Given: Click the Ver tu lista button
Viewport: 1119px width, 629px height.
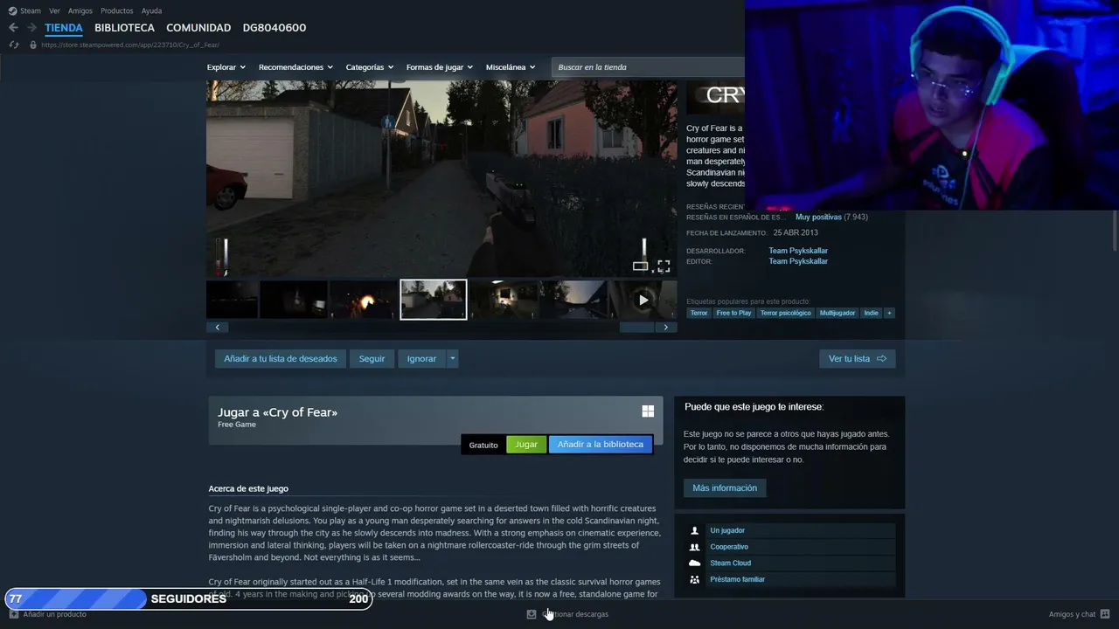Looking at the screenshot, I should [858, 359].
